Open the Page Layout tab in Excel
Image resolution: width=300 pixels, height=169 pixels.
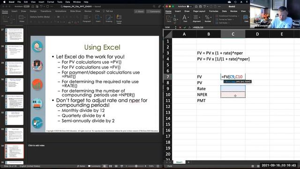[x=199, y=11]
